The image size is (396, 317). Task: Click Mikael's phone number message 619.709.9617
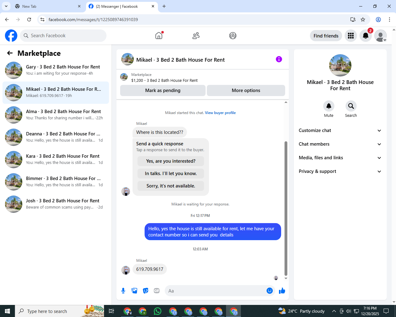pyautogui.click(x=150, y=269)
